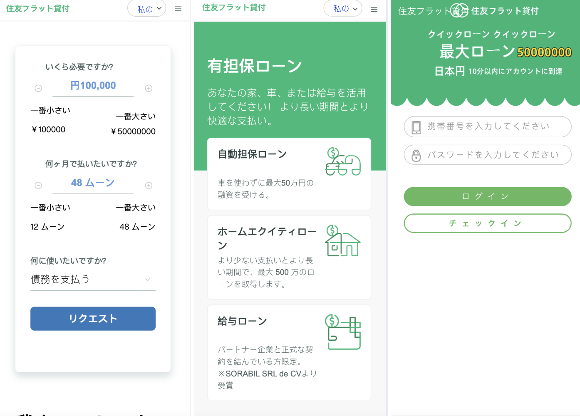
Task: Increase loan amount with plus icon
Action: point(149,88)
